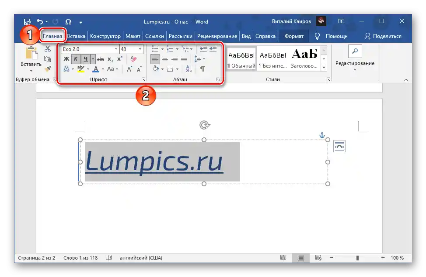Screen dimensions: 426x277
Task: Apply borders icon
Action: click(170, 69)
